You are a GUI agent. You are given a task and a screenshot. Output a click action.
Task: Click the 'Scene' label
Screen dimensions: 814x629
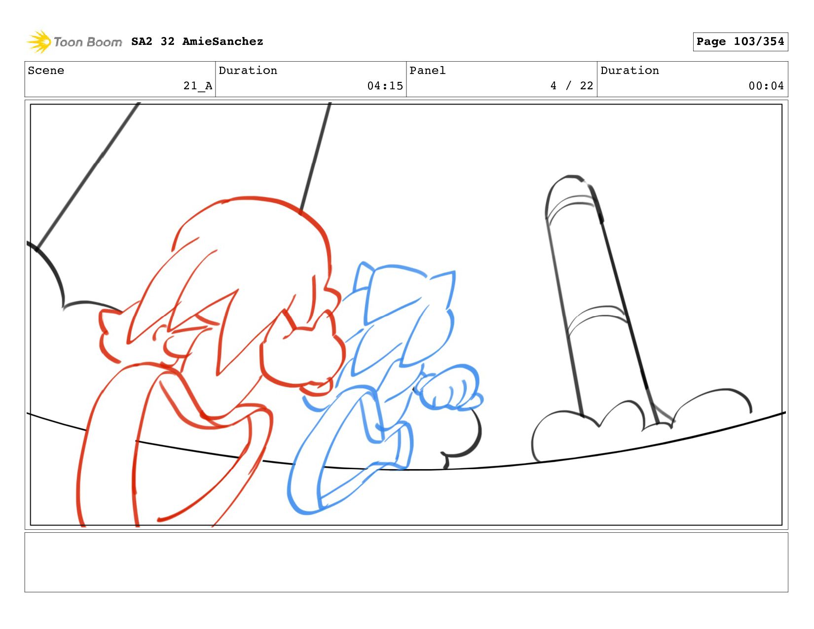pos(46,71)
